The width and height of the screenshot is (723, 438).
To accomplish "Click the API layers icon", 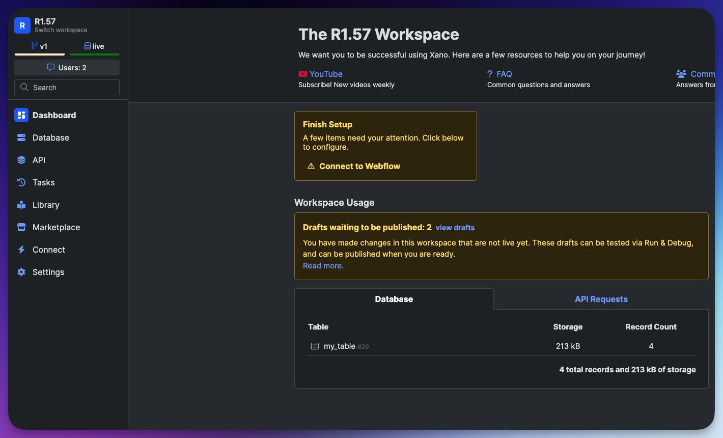I will [x=21, y=160].
